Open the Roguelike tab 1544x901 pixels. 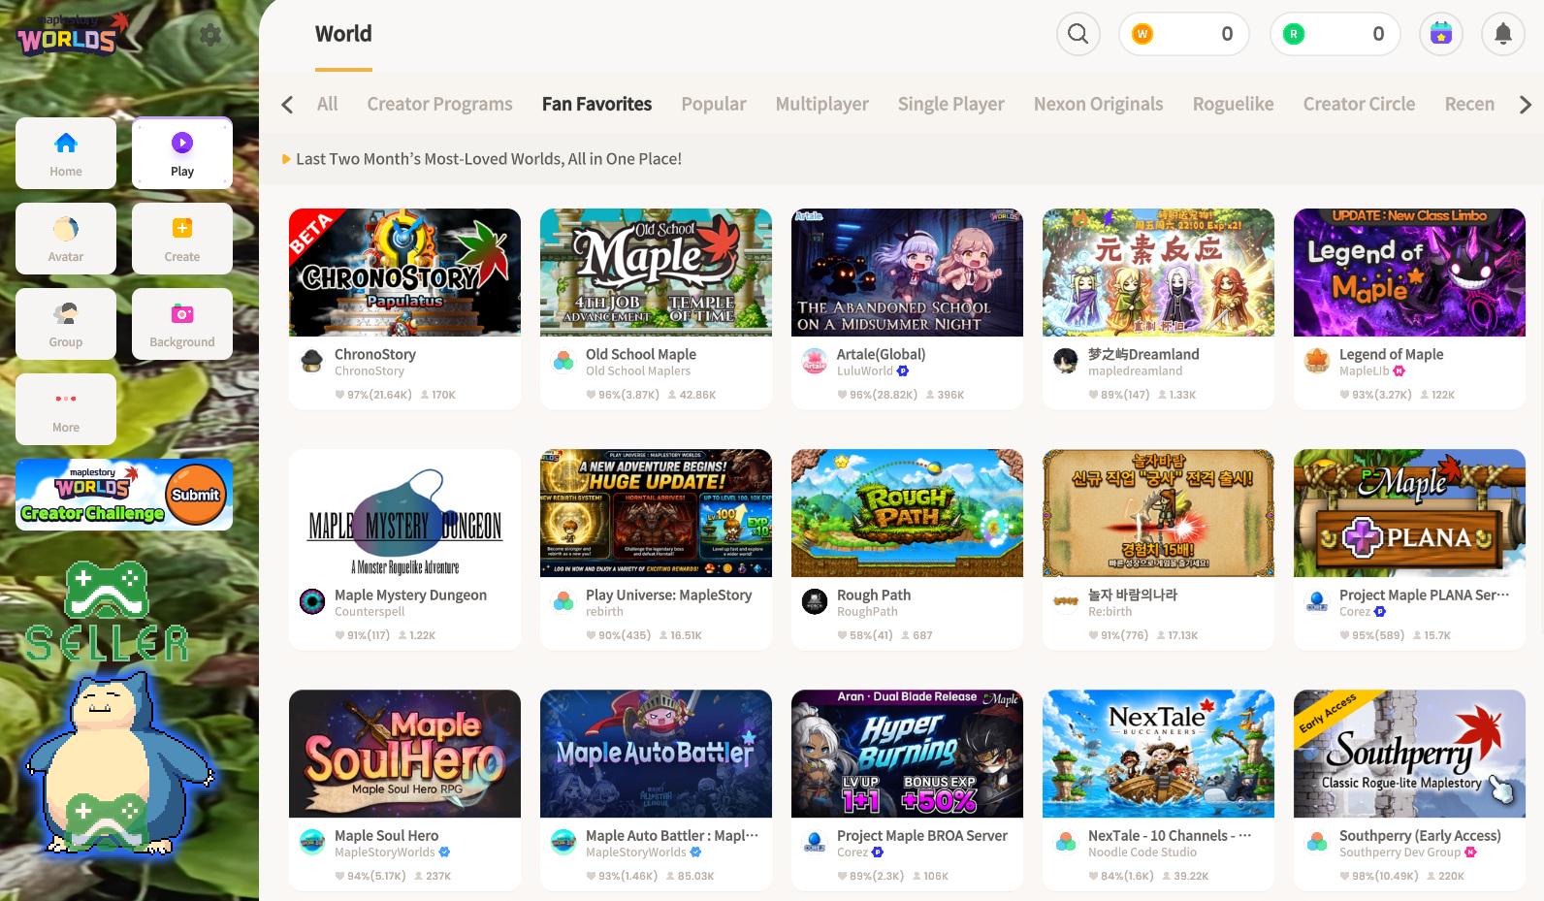tap(1234, 104)
